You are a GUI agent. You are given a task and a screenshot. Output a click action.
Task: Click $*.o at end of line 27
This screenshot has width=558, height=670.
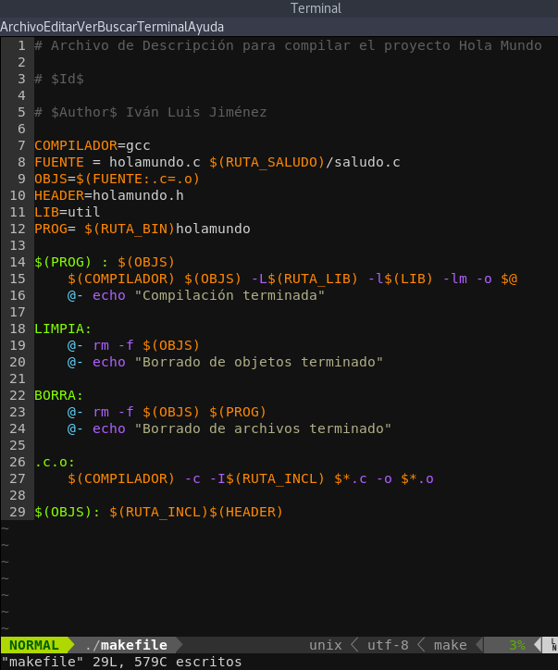click(417, 478)
